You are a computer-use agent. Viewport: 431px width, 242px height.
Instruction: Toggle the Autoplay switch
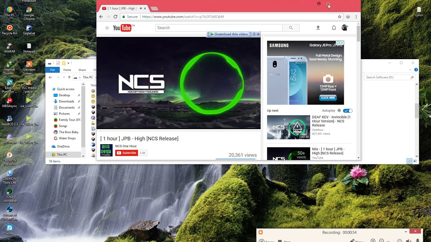click(x=348, y=111)
